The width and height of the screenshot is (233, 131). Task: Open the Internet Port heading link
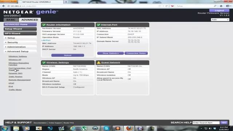pos(109,25)
